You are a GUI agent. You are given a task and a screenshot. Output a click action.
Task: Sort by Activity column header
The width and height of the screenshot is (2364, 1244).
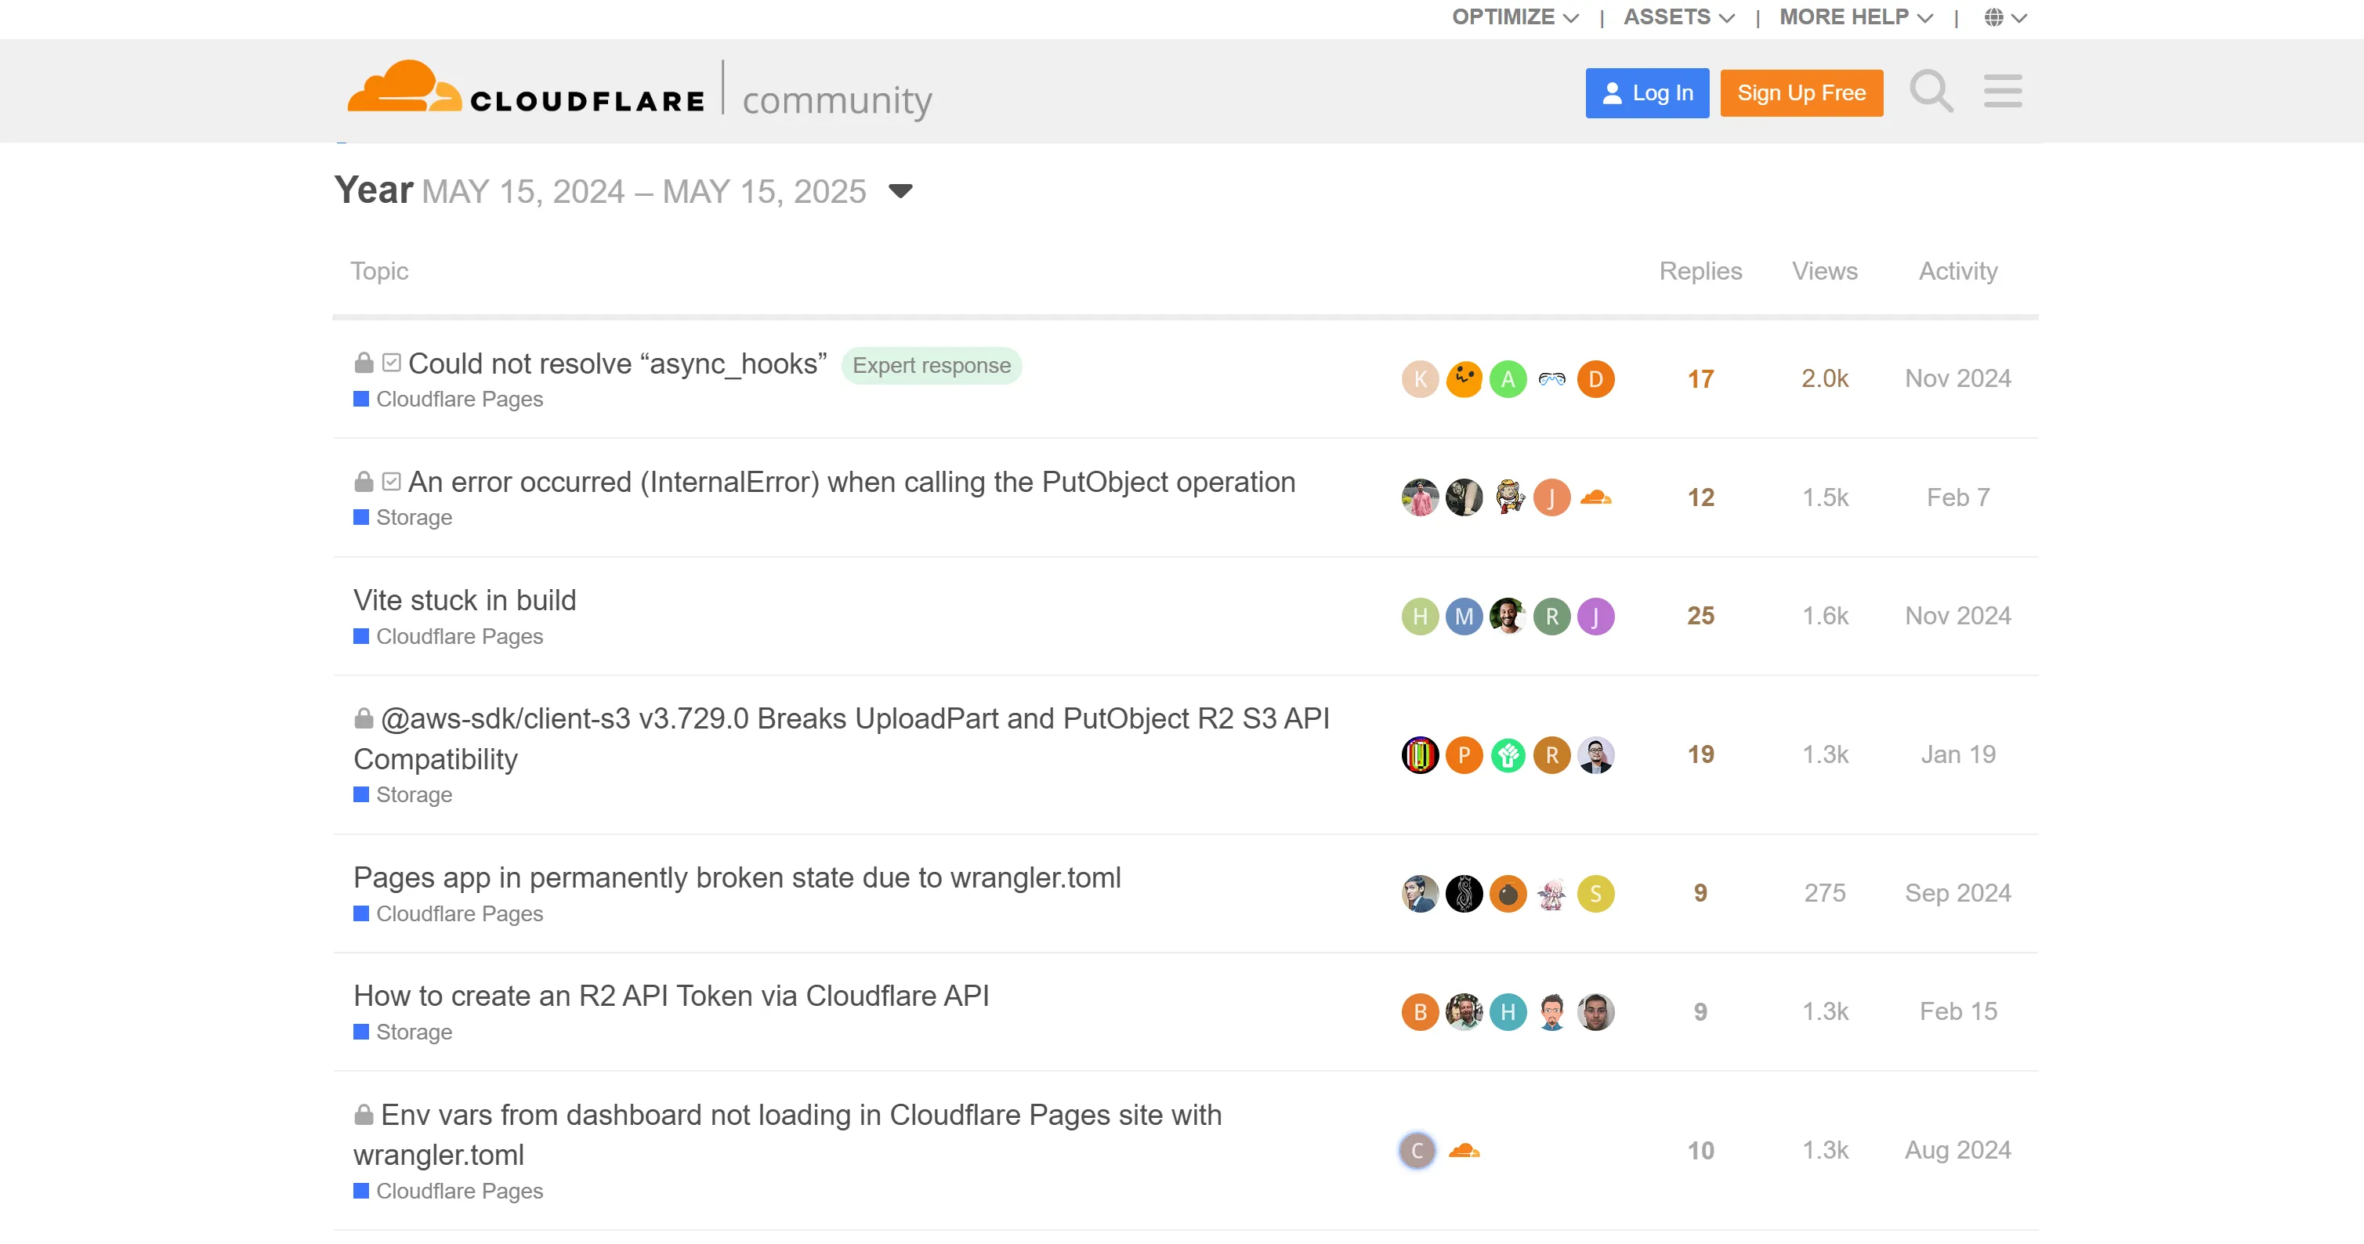click(x=1957, y=270)
